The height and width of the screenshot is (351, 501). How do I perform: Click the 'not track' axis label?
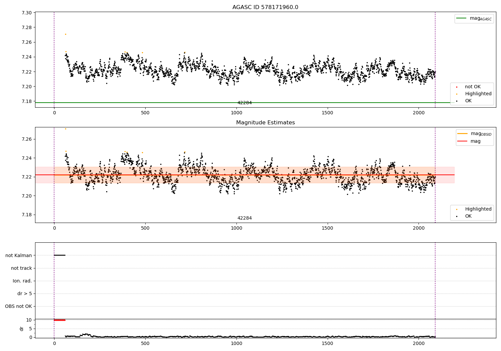pos(21,268)
